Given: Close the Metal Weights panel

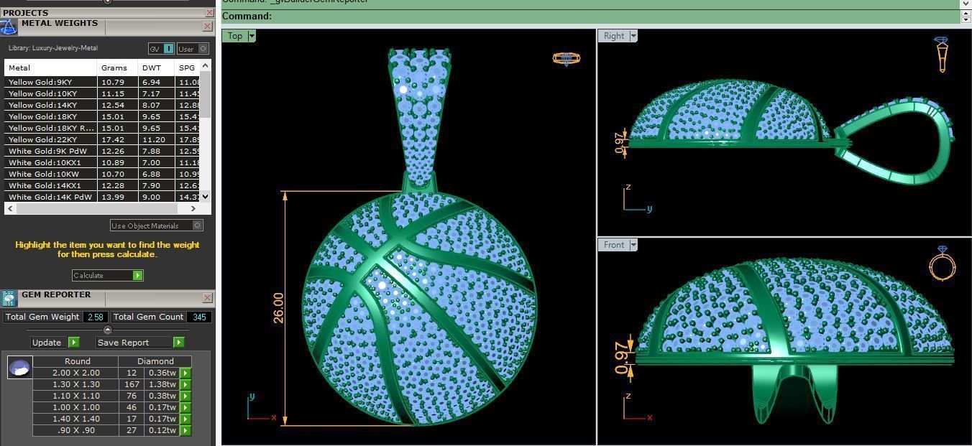Looking at the screenshot, I should click(x=207, y=27).
